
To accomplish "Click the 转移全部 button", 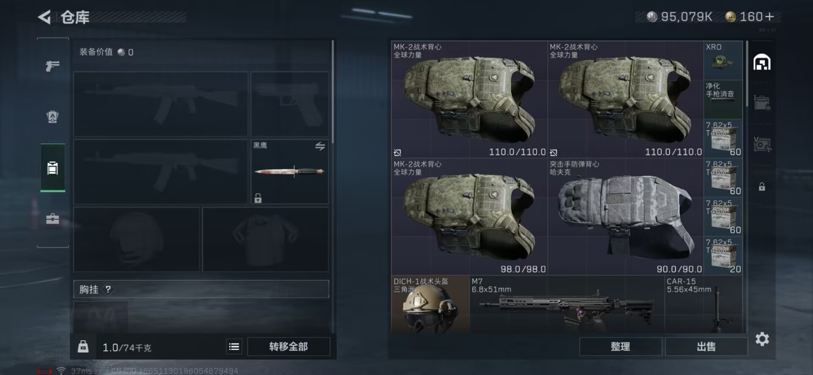I will 288,347.
